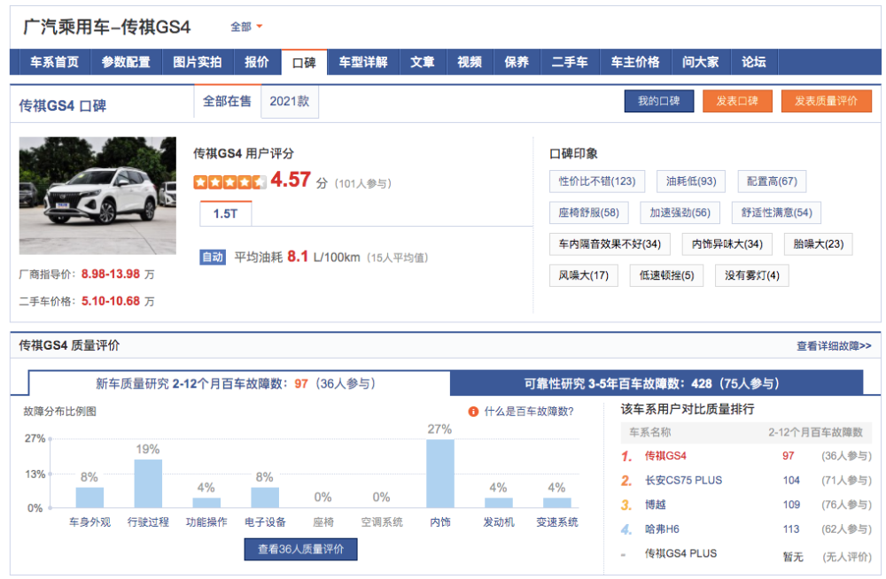Open the 查看详细故障>> link

tap(834, 345)
